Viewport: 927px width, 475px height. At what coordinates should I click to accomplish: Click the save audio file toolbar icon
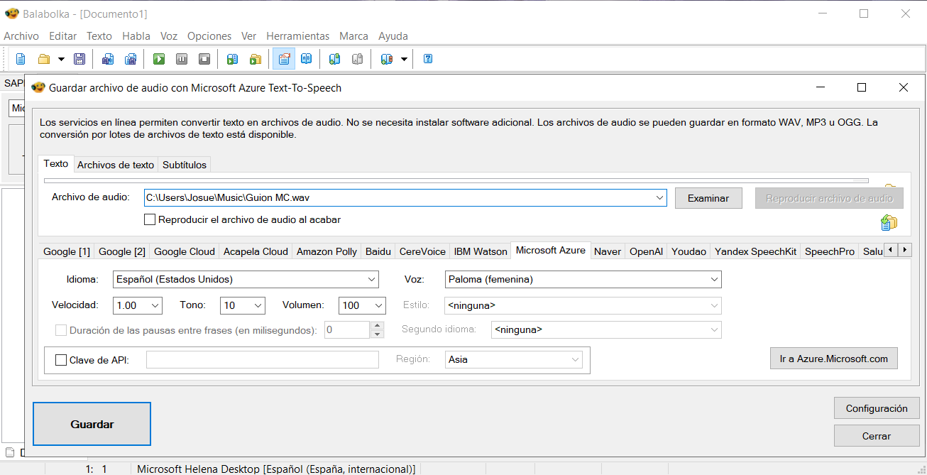pyautogui.click(x=108, y=59)
